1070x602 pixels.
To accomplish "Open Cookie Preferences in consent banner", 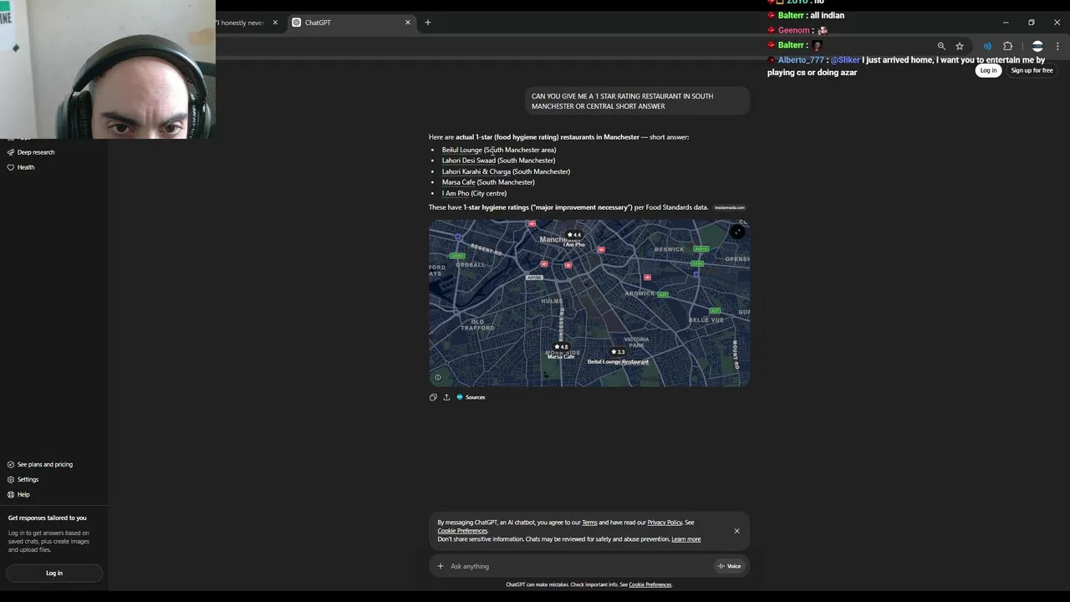I will [462, 531].
